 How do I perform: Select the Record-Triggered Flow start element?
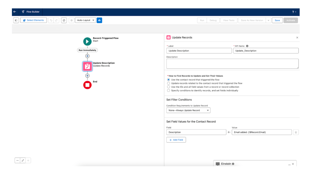tap(87, 41)
